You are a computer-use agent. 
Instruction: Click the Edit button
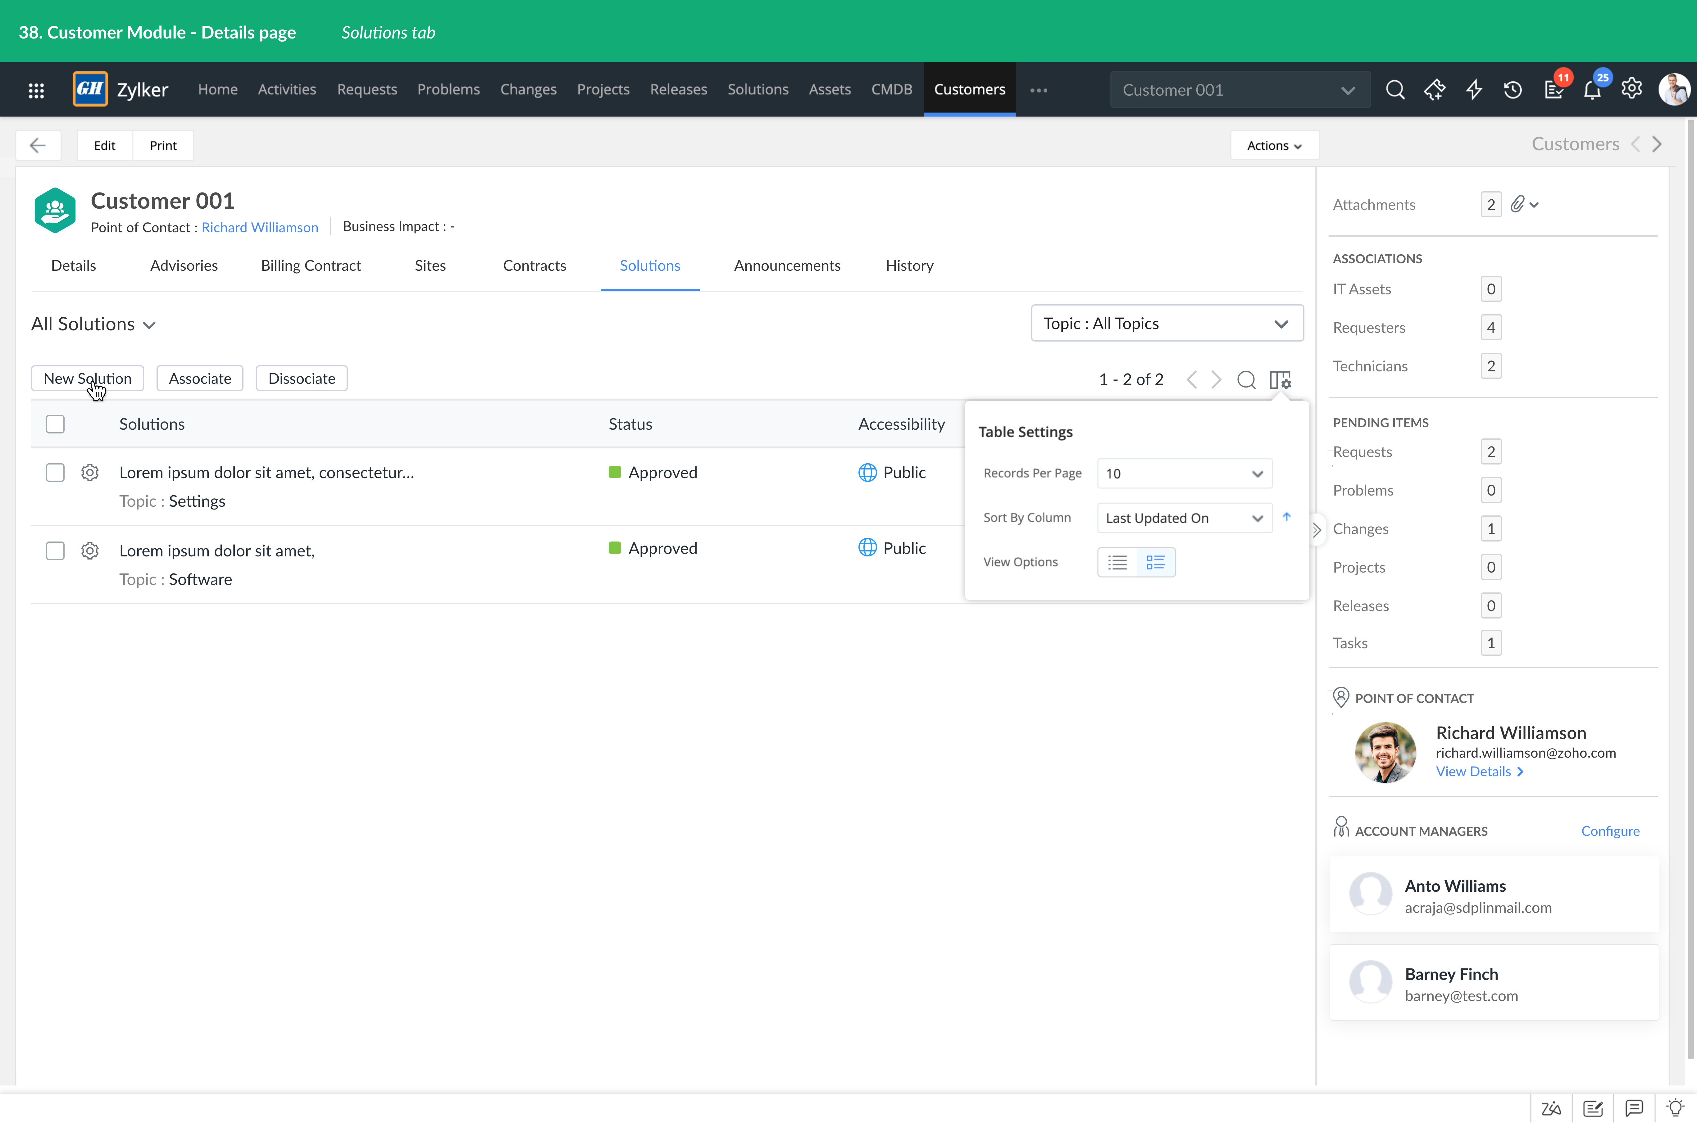tap(105, 146)
